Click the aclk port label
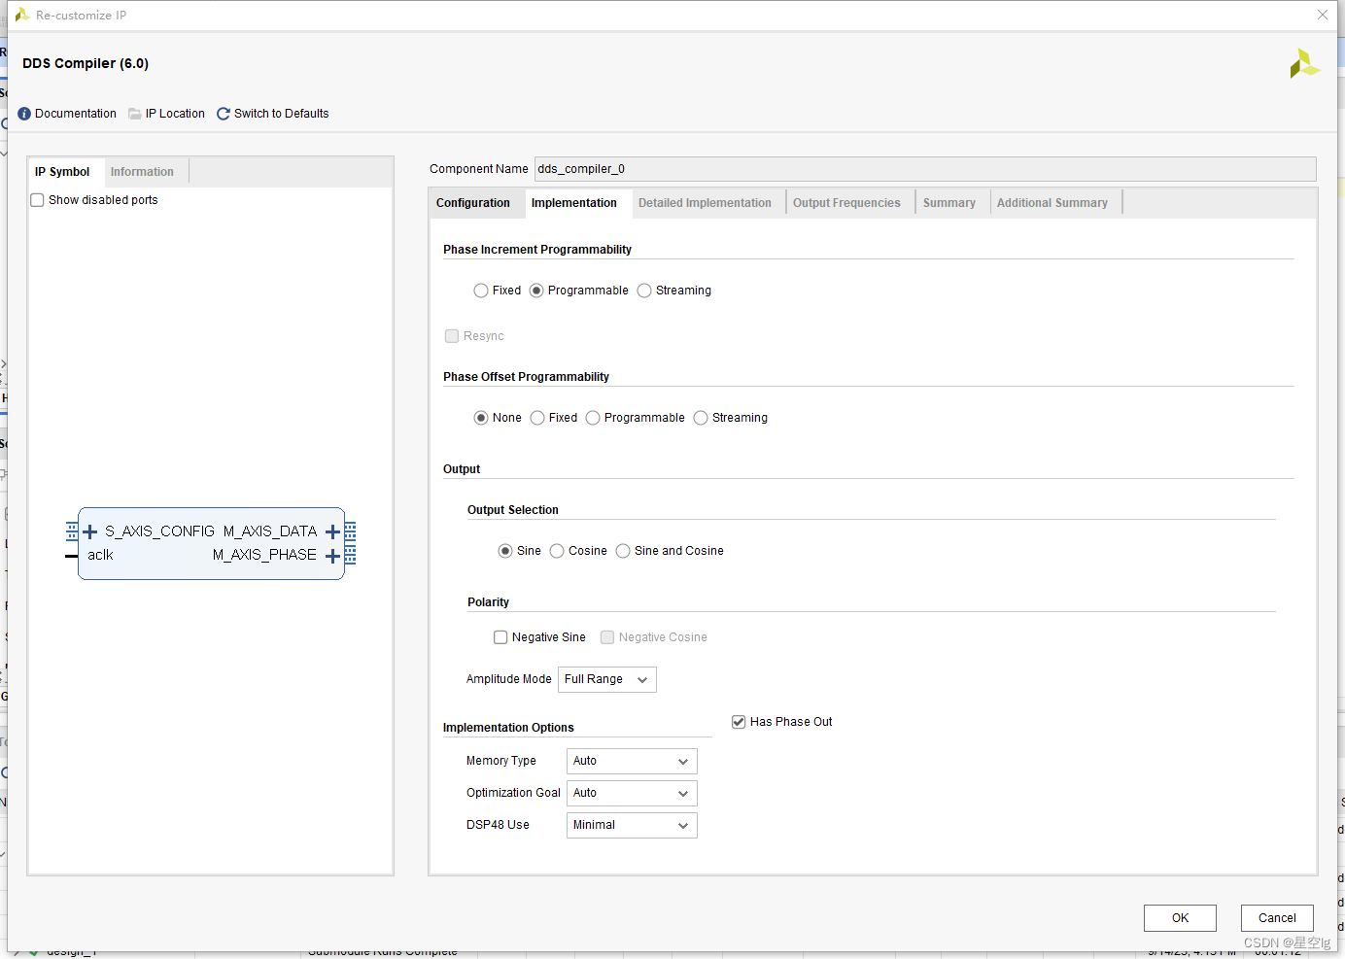The height and width of the screenshot is (959, 1345). pyautogui.click(x=100, y=555)
